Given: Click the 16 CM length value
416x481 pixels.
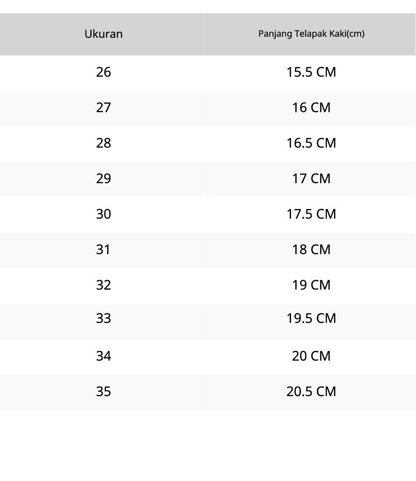Looking at the screenshot, I should [311, 108].
